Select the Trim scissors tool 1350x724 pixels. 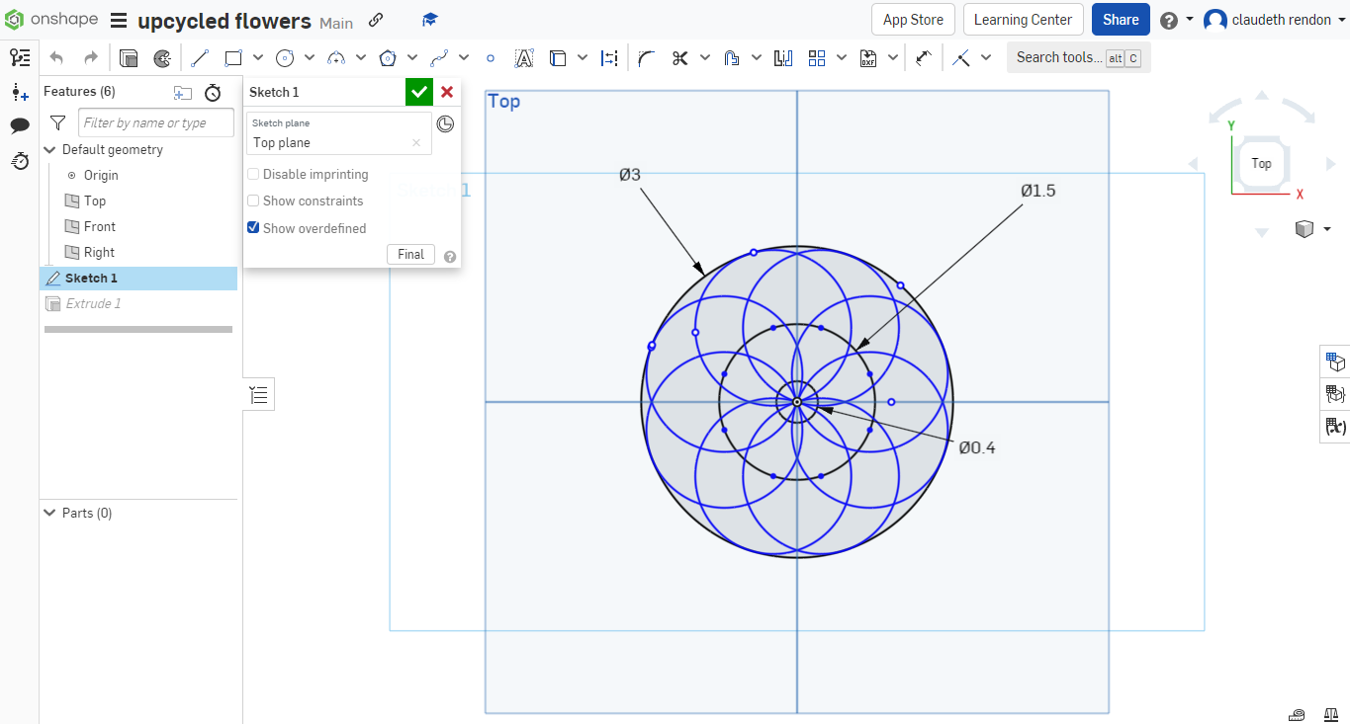(679, 57)
